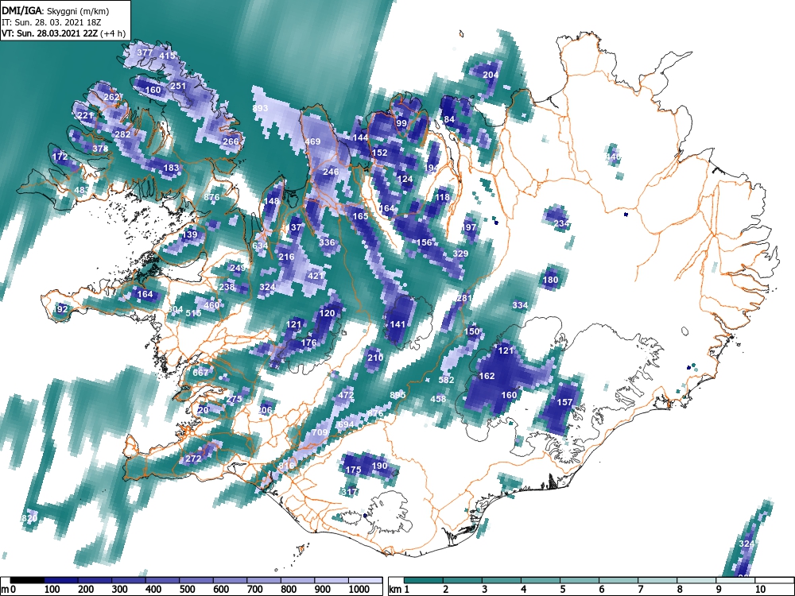Click the 329 visibility value
795x596 pixels.
point(460,253)
